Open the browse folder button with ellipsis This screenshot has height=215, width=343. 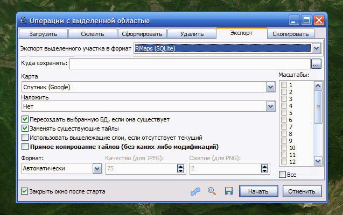(x=316, y=63)
